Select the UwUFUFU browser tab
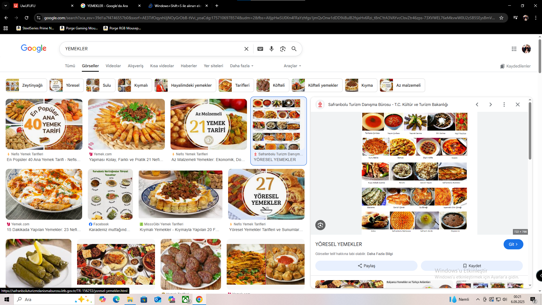542x305 pixels. 44,6
